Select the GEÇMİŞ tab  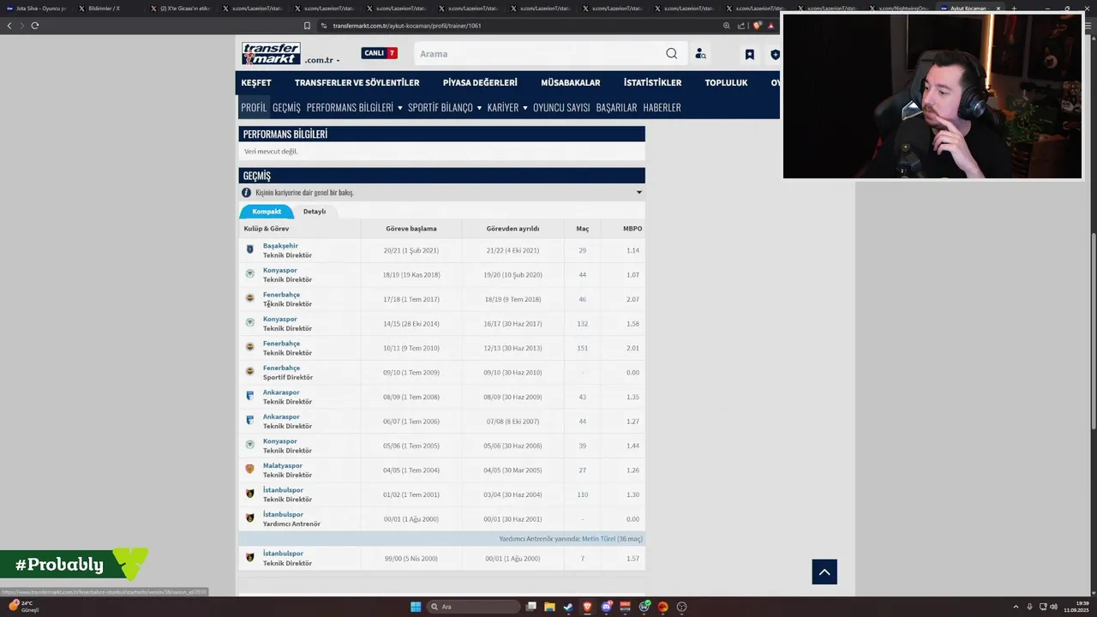coord(286,107)
